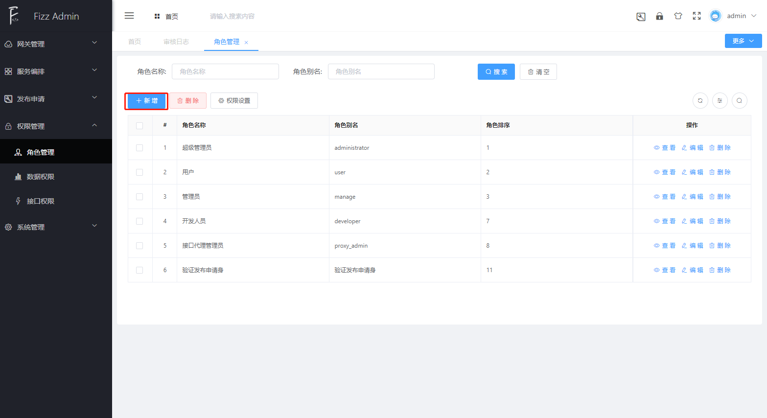The height and width of the screenshot is (418, 767).
Task: Switch to the 审核日志 tab
Action: pyautogui.click(x=176, y=42)
